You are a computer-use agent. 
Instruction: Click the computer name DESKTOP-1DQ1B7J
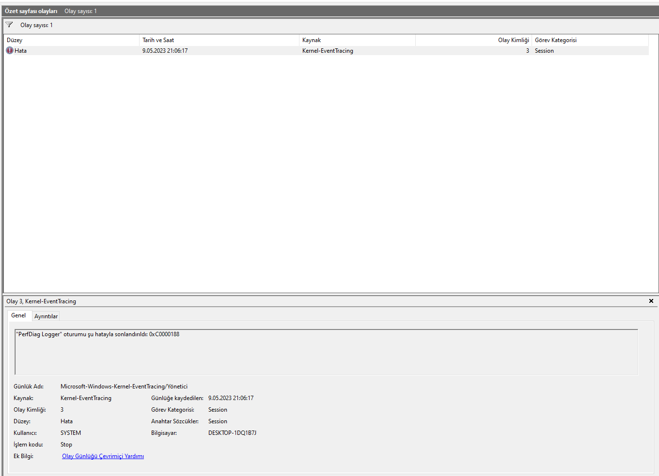(232, 433)
